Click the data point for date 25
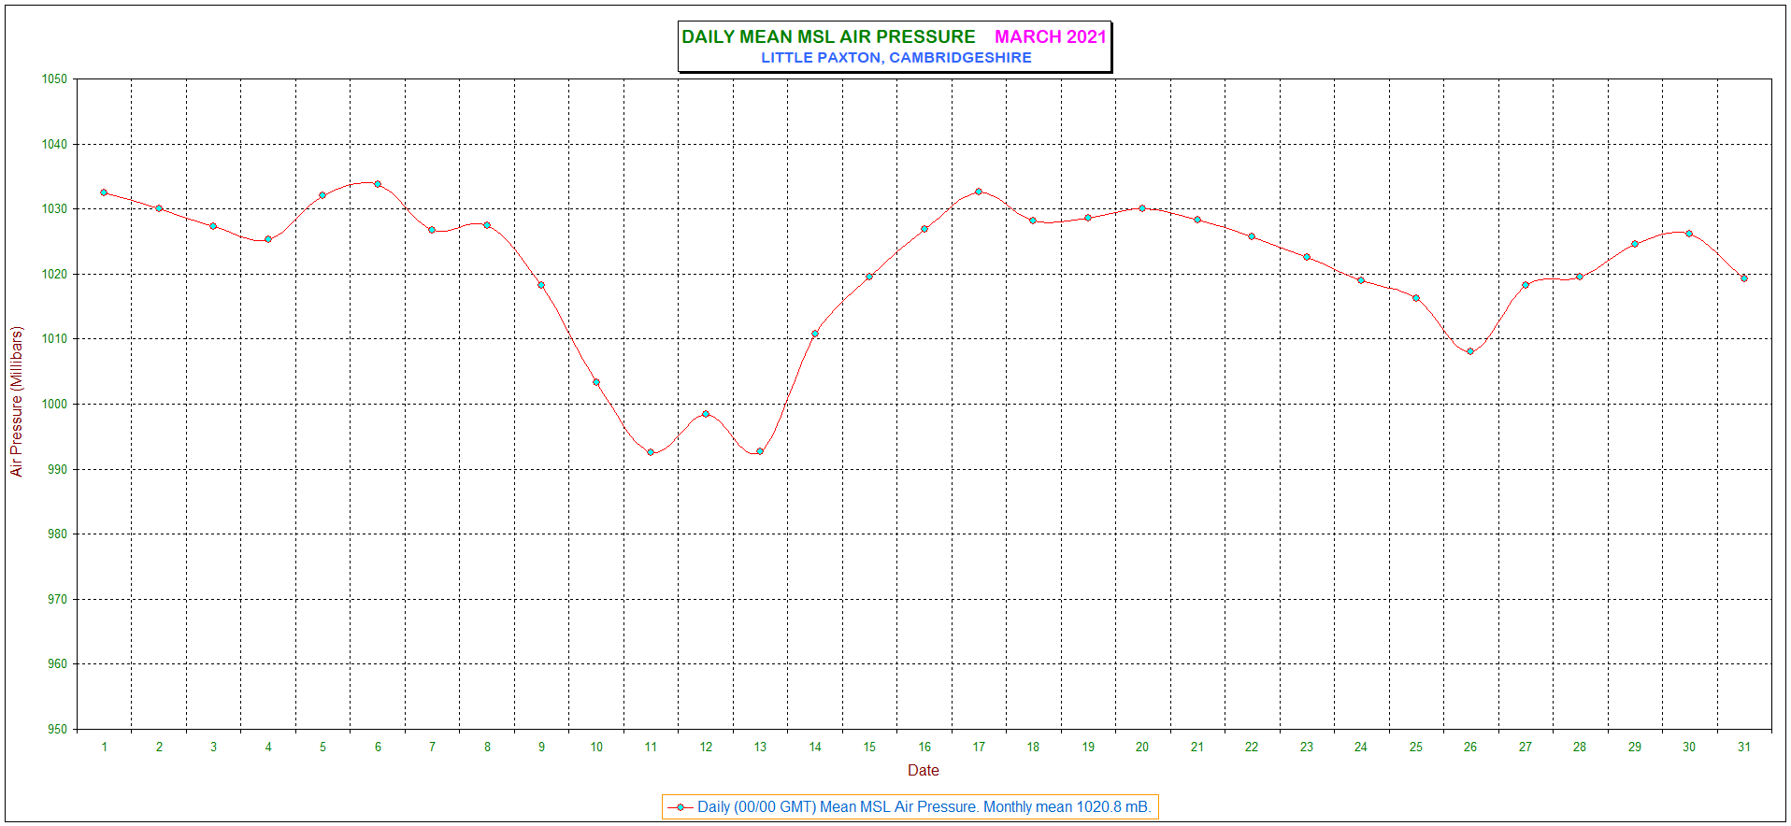 pos(1416,298)
